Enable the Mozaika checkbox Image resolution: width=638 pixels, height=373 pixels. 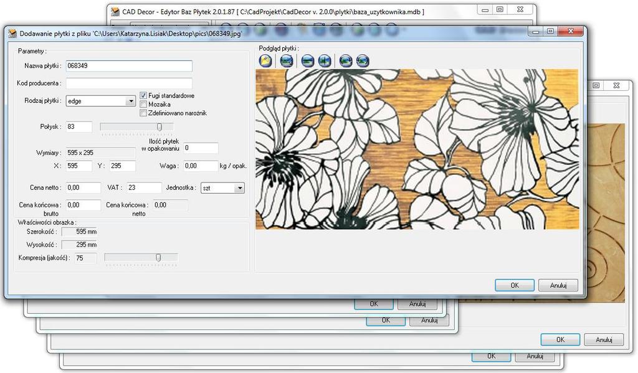click(143, 104)
